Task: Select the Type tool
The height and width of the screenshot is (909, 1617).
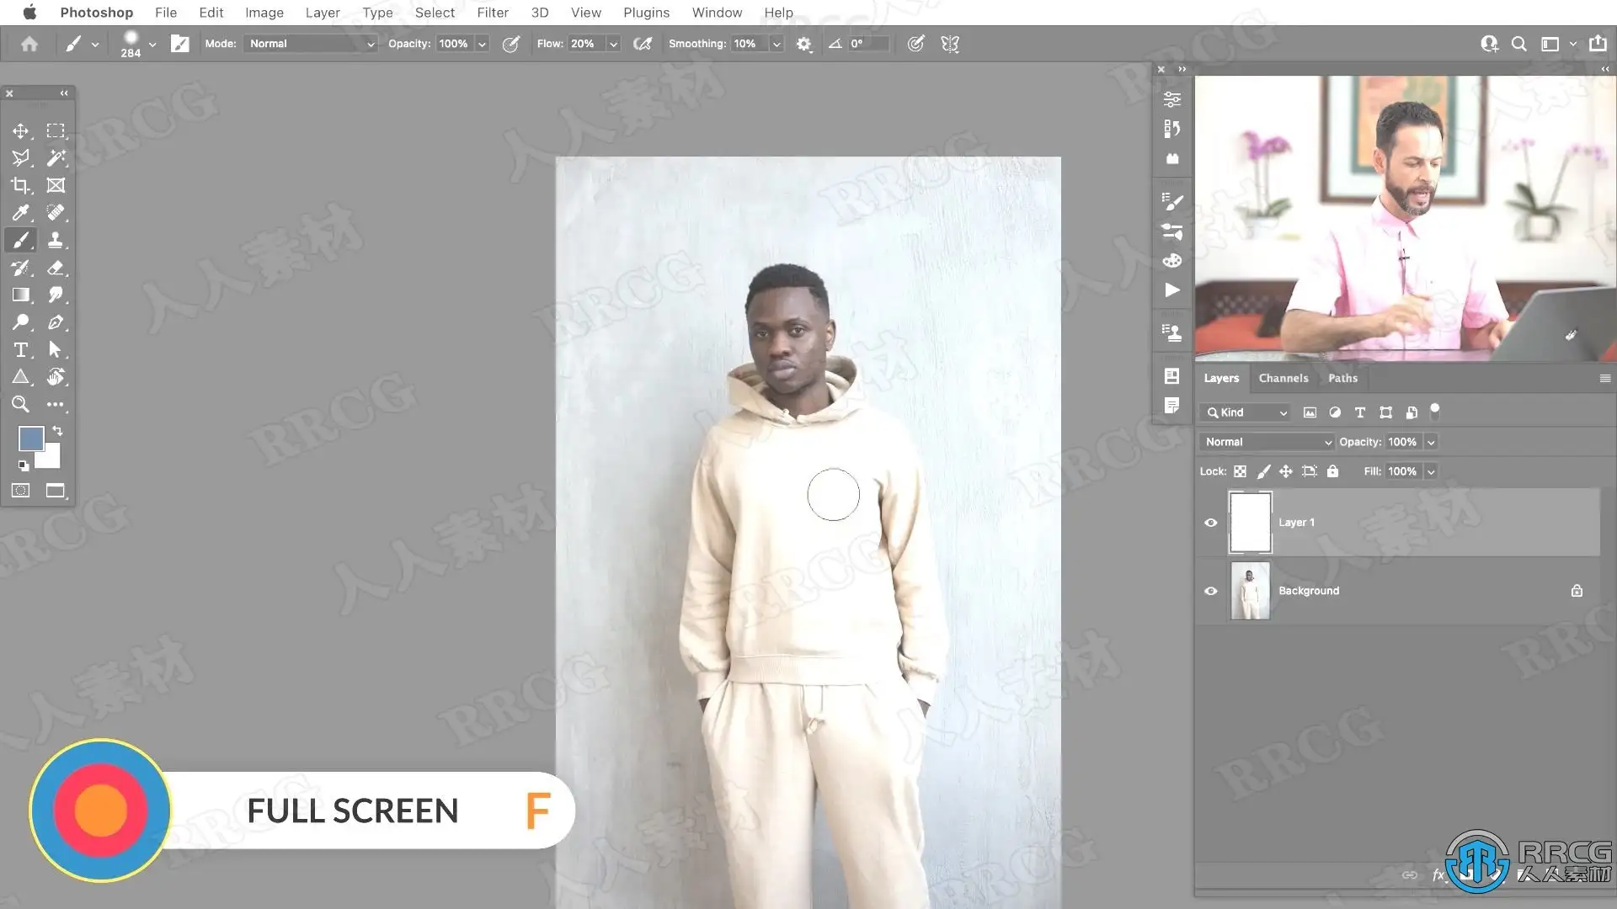Action: click(20, 349)
